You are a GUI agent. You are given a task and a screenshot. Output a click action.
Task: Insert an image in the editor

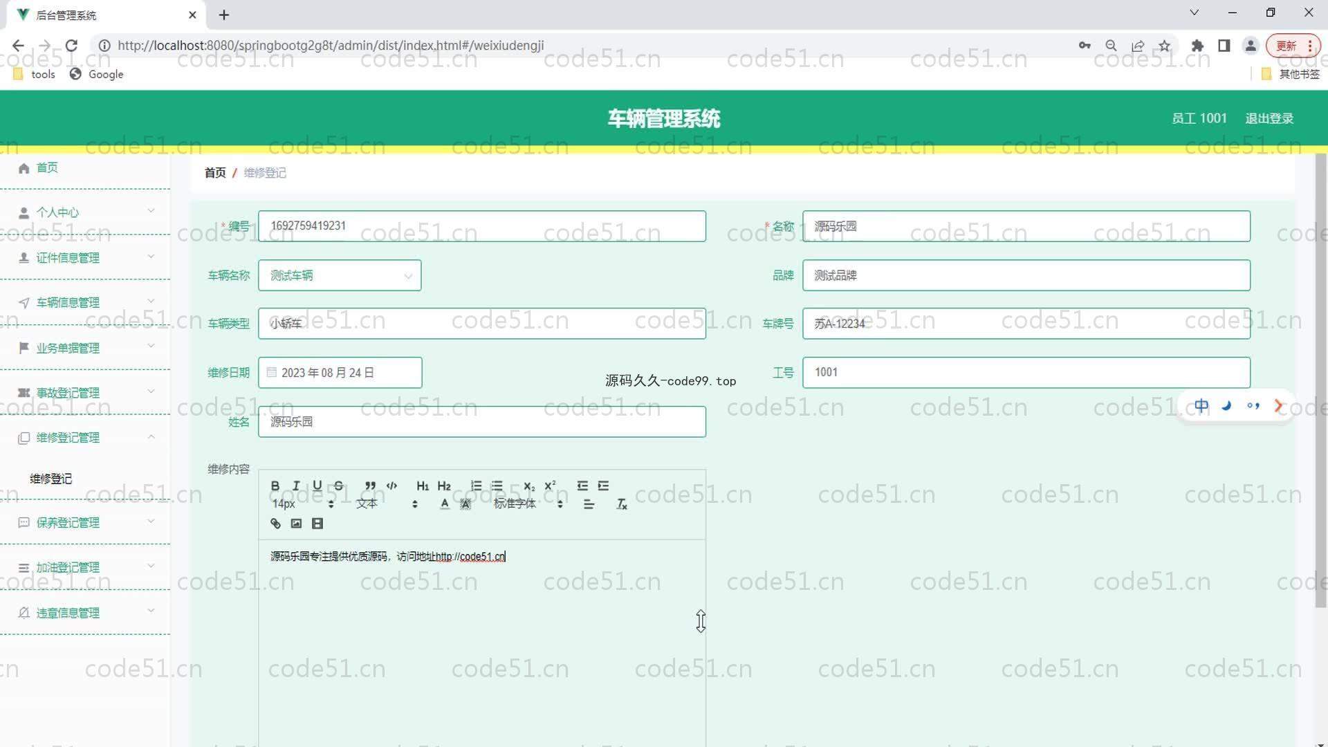tap(296, 524)
